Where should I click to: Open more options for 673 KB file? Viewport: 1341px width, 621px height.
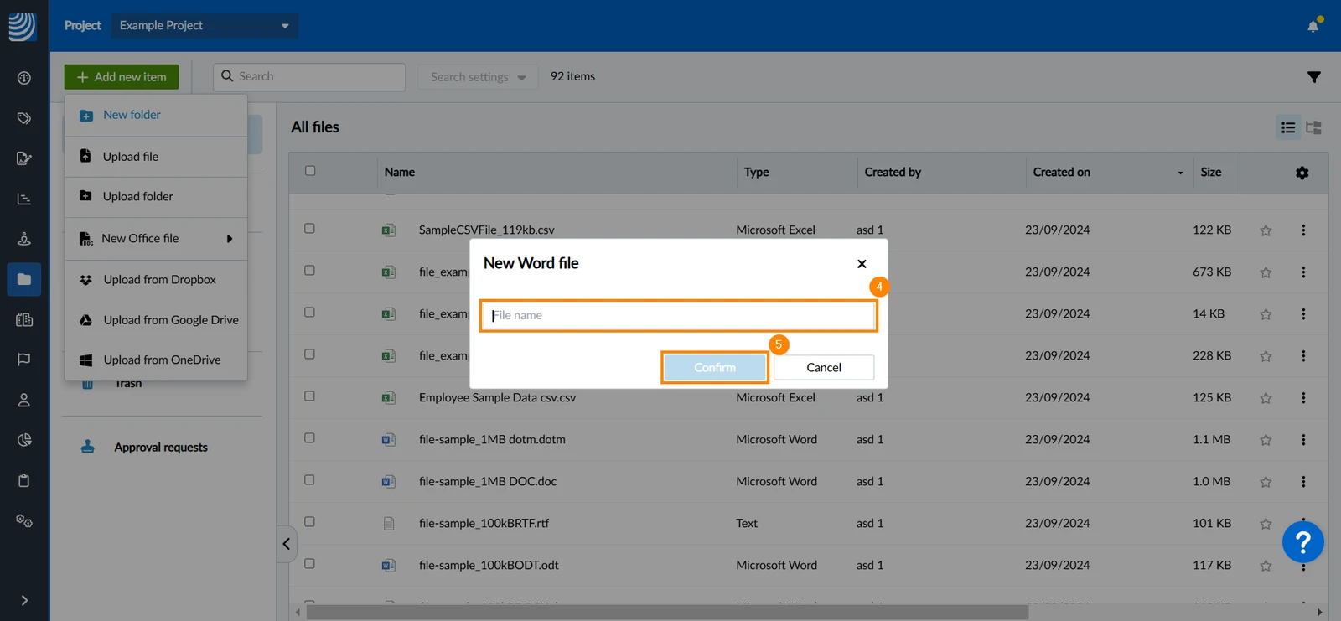tap(1303, 272)
